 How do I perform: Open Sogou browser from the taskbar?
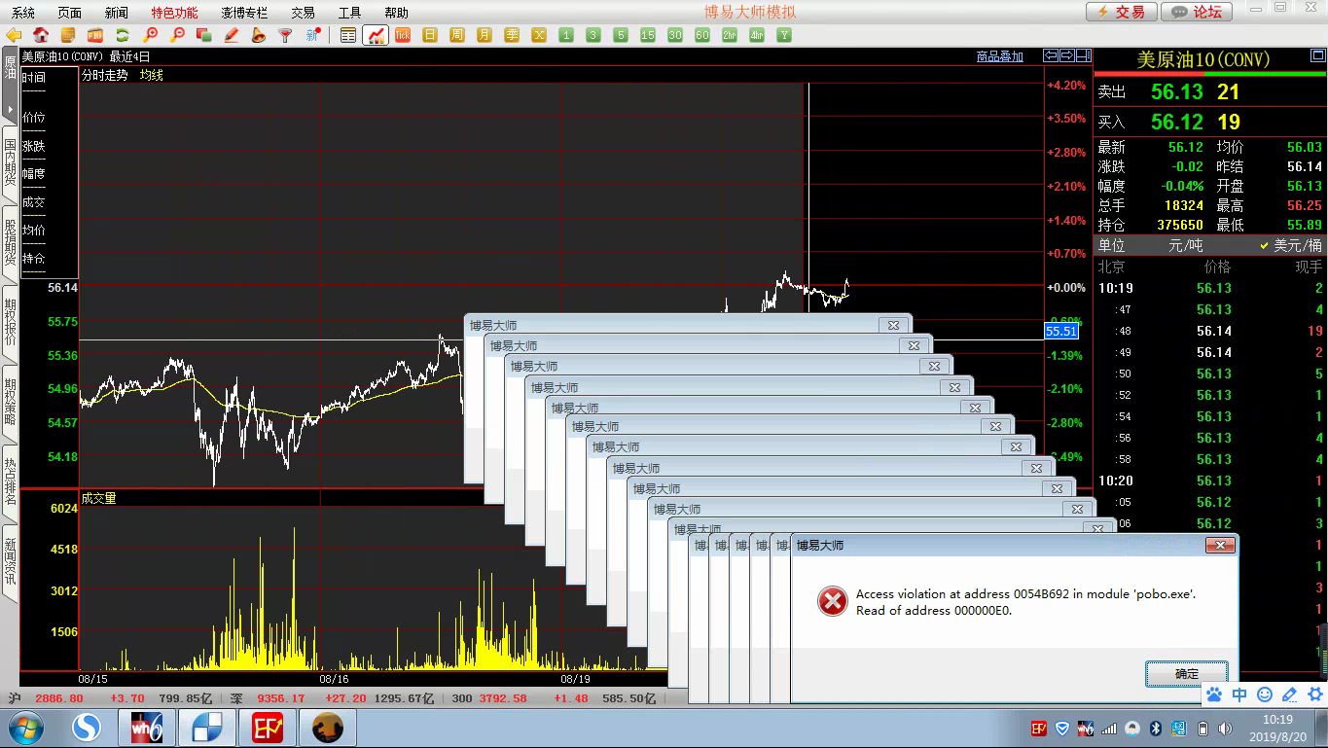(x=88, y=728)
